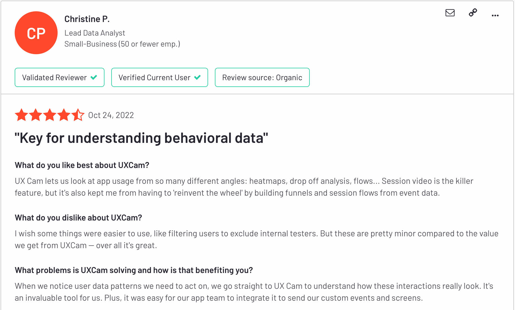Screen dimensions: 515x310
Task: Click the review date Oct 24, 2022
Action: (111, 115)
